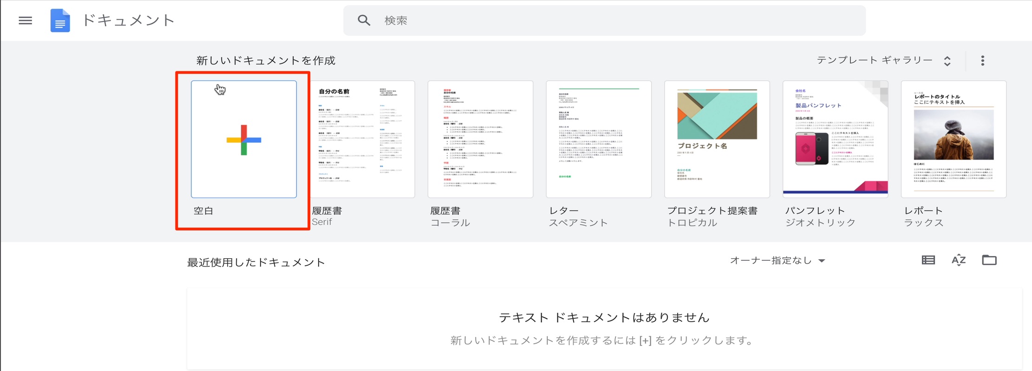1032x371 pixels.
Task: Create a blank 空白 document
Action: click(243, 139)
